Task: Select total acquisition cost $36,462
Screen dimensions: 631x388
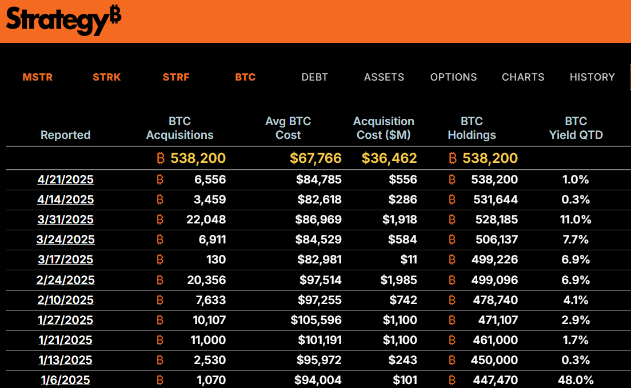Action: point(389,158)
